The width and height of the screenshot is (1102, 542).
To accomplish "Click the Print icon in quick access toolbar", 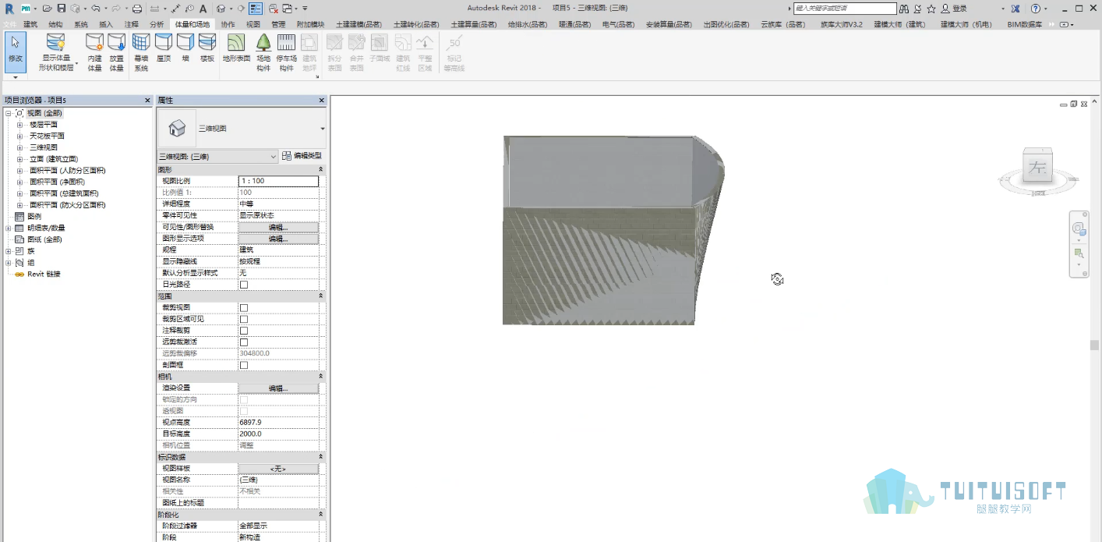I will pos(137,9).
